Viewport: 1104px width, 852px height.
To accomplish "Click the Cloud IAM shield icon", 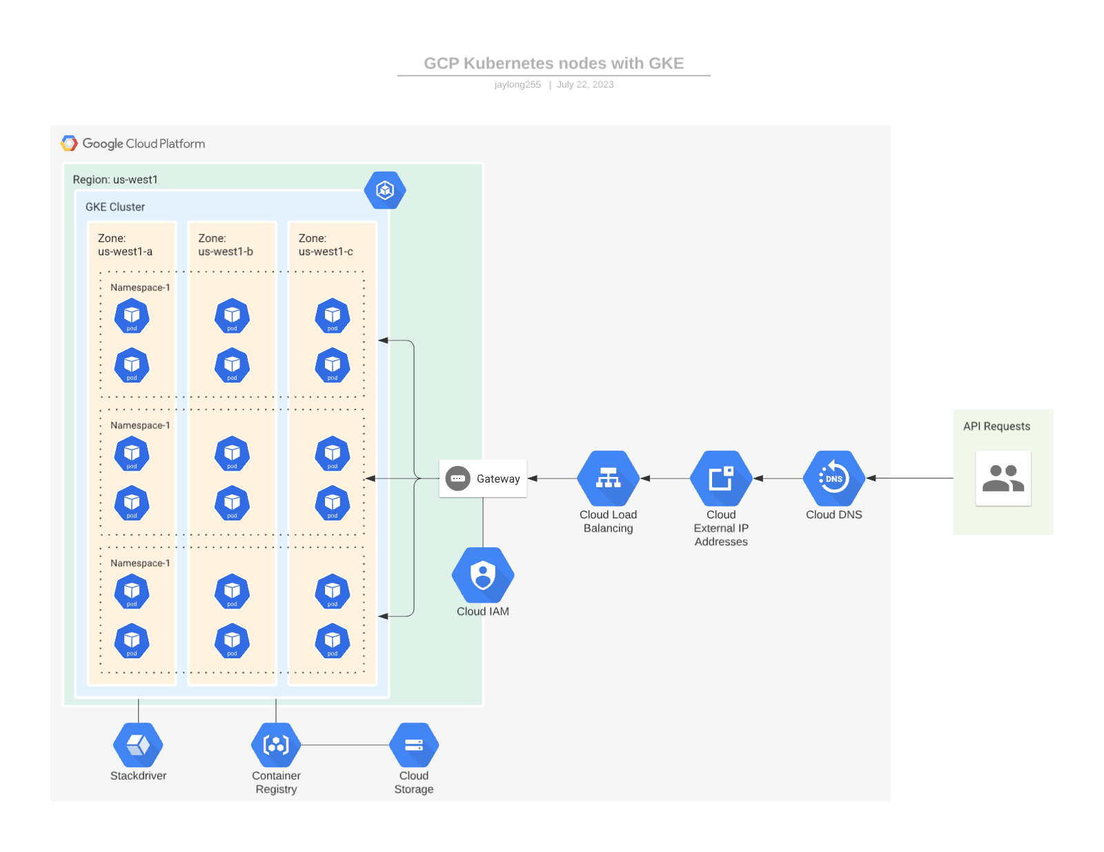I will point(483,575).
